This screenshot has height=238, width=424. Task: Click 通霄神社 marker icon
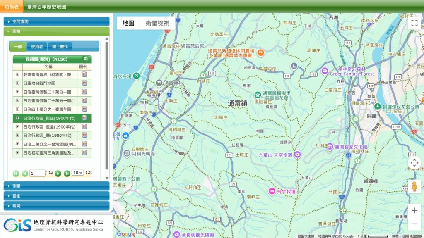(159, 83)
